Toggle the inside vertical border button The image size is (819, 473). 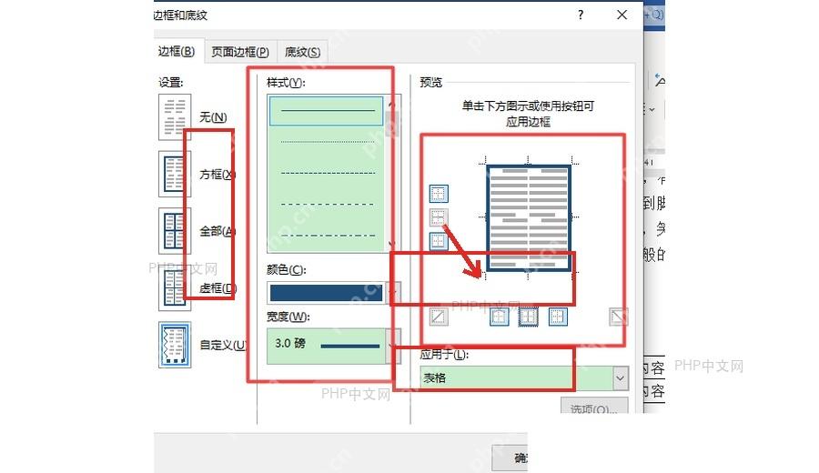pyautogui.click(x=528, y=317)
